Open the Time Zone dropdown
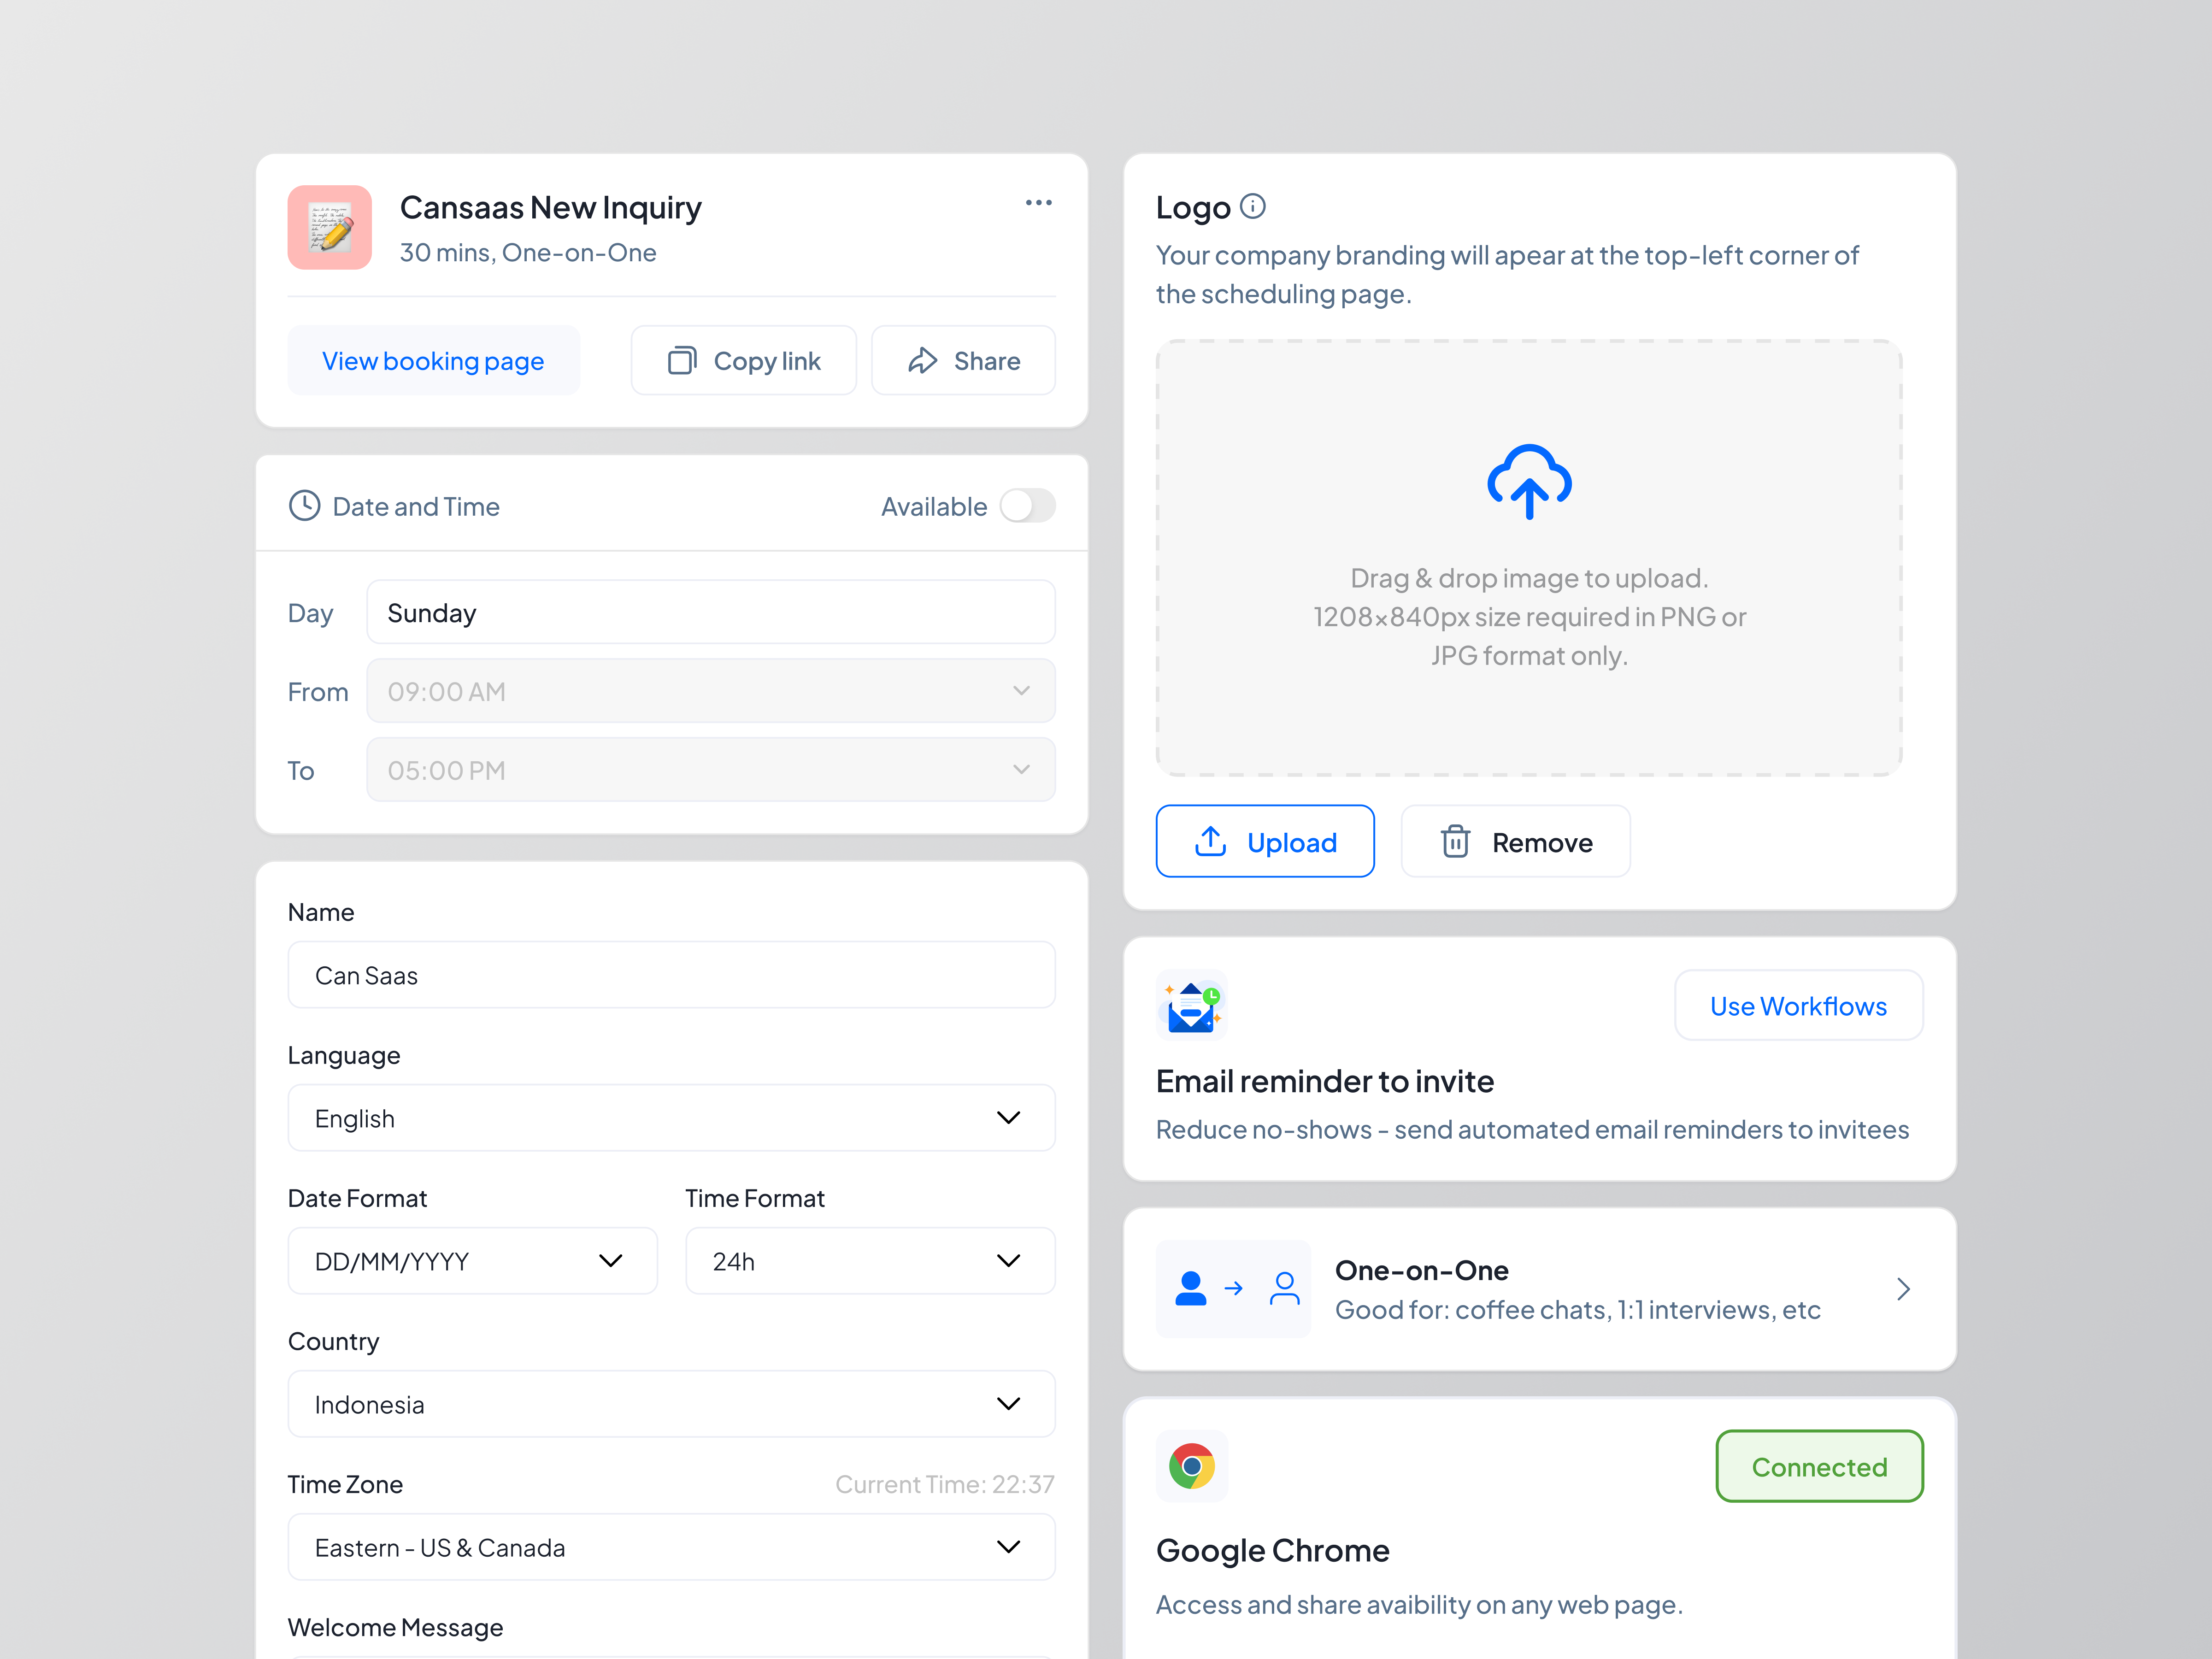This screenshot has width=2212, height=1659. coord(671,1546)
